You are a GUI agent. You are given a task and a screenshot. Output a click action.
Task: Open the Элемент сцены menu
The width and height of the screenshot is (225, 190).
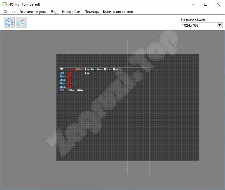click(33, 12)
